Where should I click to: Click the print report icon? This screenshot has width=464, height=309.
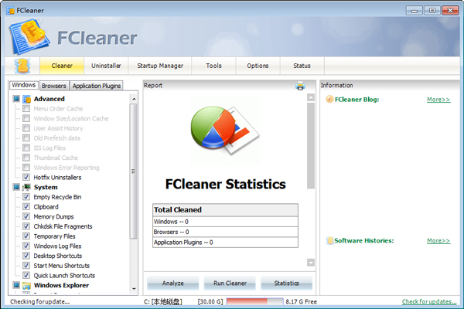point(300,86)
